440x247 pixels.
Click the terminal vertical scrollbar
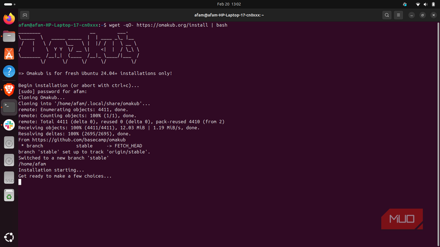[x=438, y=135]
